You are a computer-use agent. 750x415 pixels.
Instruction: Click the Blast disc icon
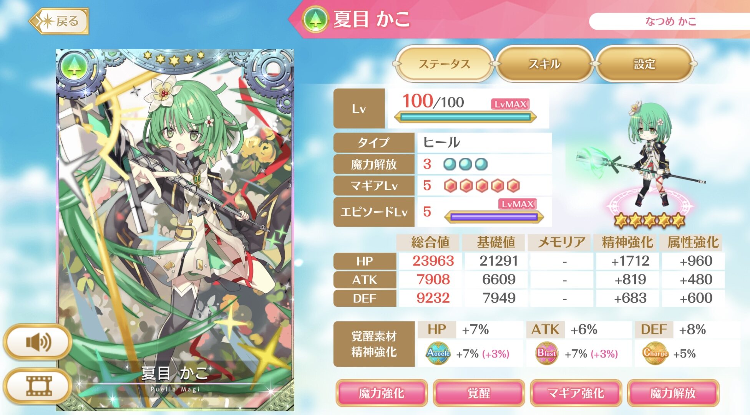coord(547,353)
